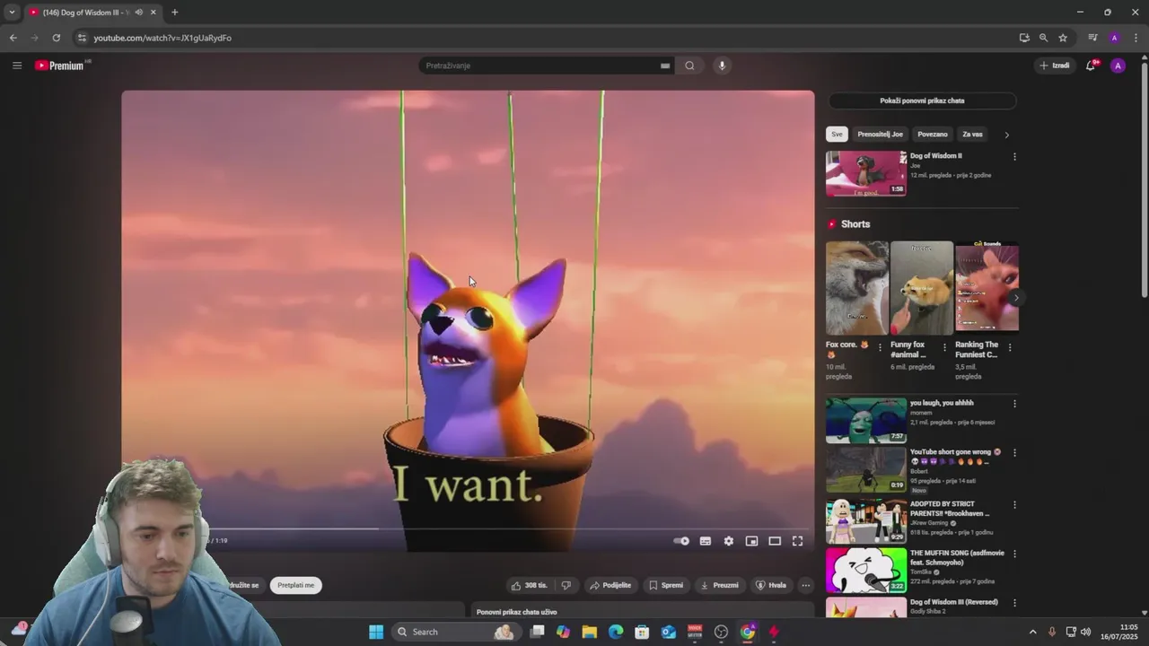Click the search magnifier button

689,65
